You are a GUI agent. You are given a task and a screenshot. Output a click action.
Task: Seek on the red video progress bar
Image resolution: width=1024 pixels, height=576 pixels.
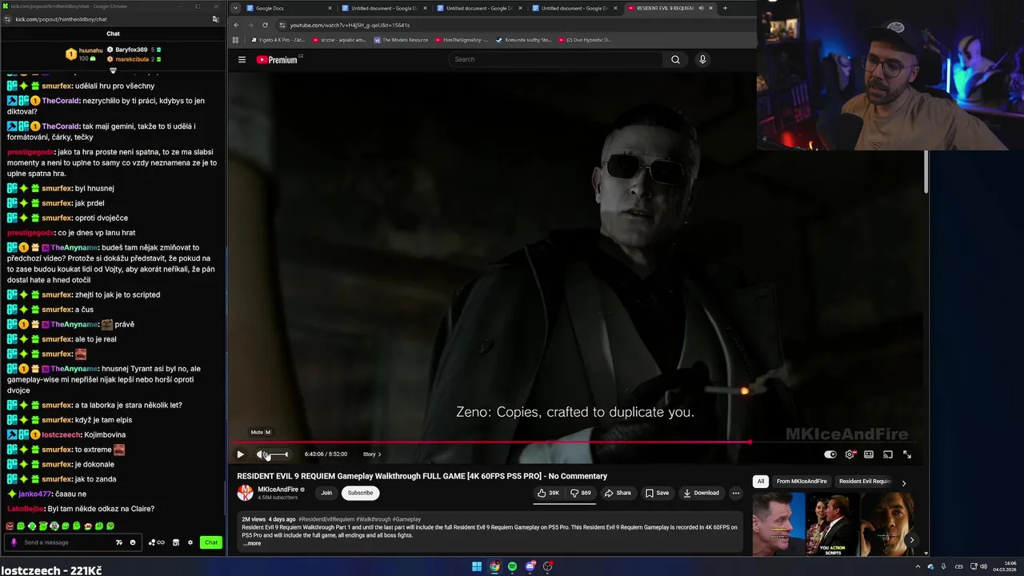point(491,442)
